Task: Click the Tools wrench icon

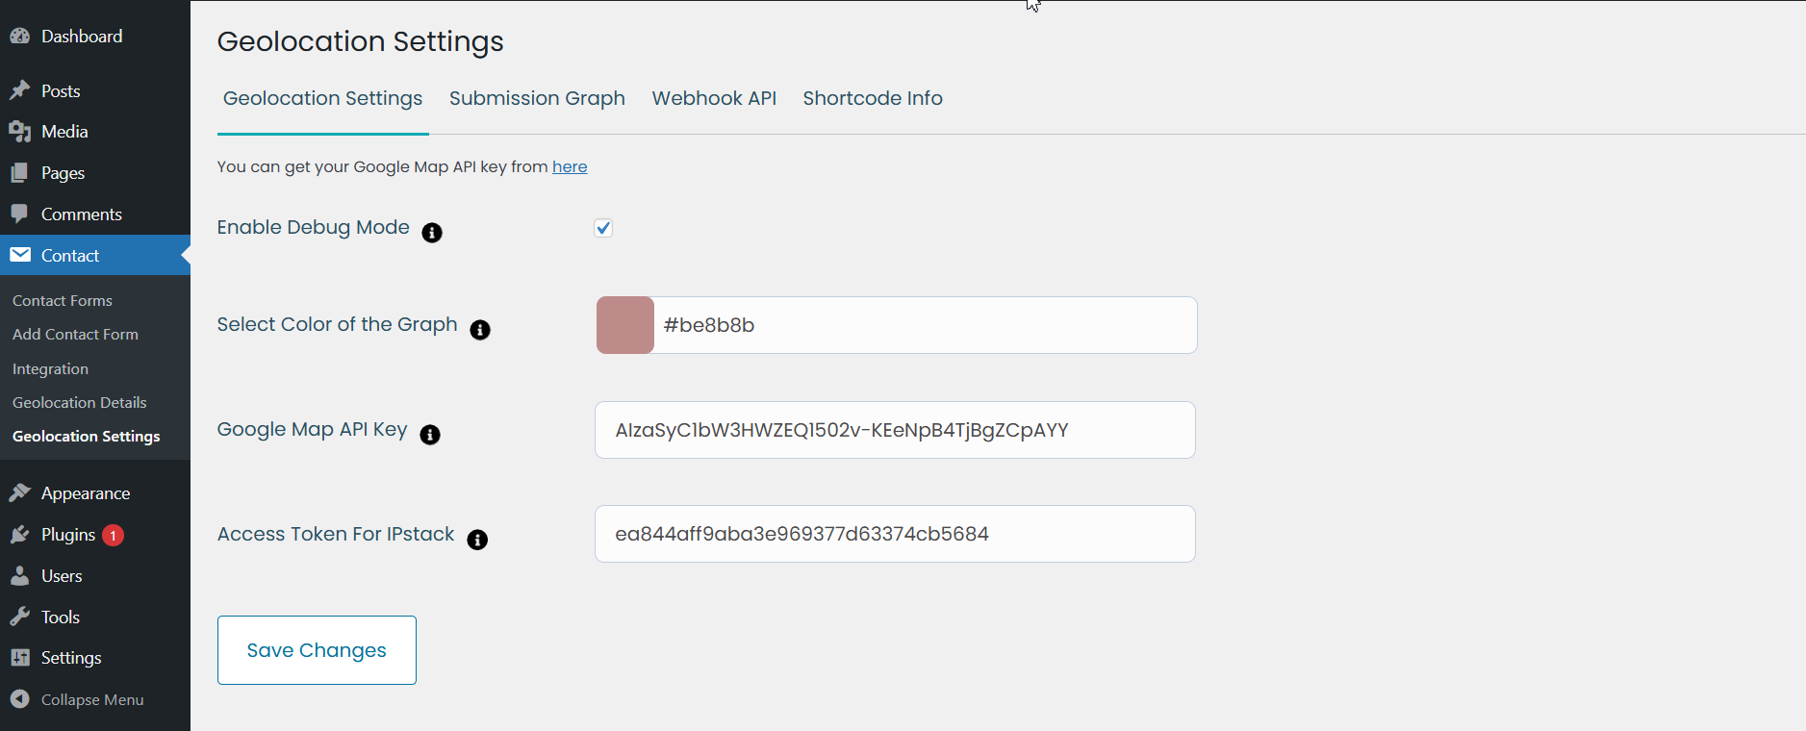Action: (x=19, y=618)
